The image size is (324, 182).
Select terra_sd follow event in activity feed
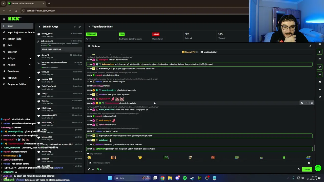59,73
